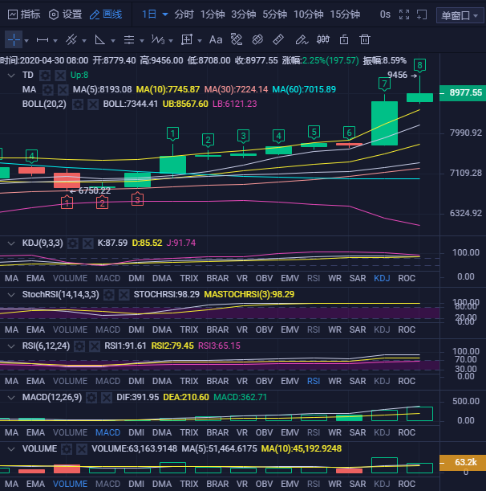
Task: Click the ruler-with-marks drawing icon
Action: [237, 39]
